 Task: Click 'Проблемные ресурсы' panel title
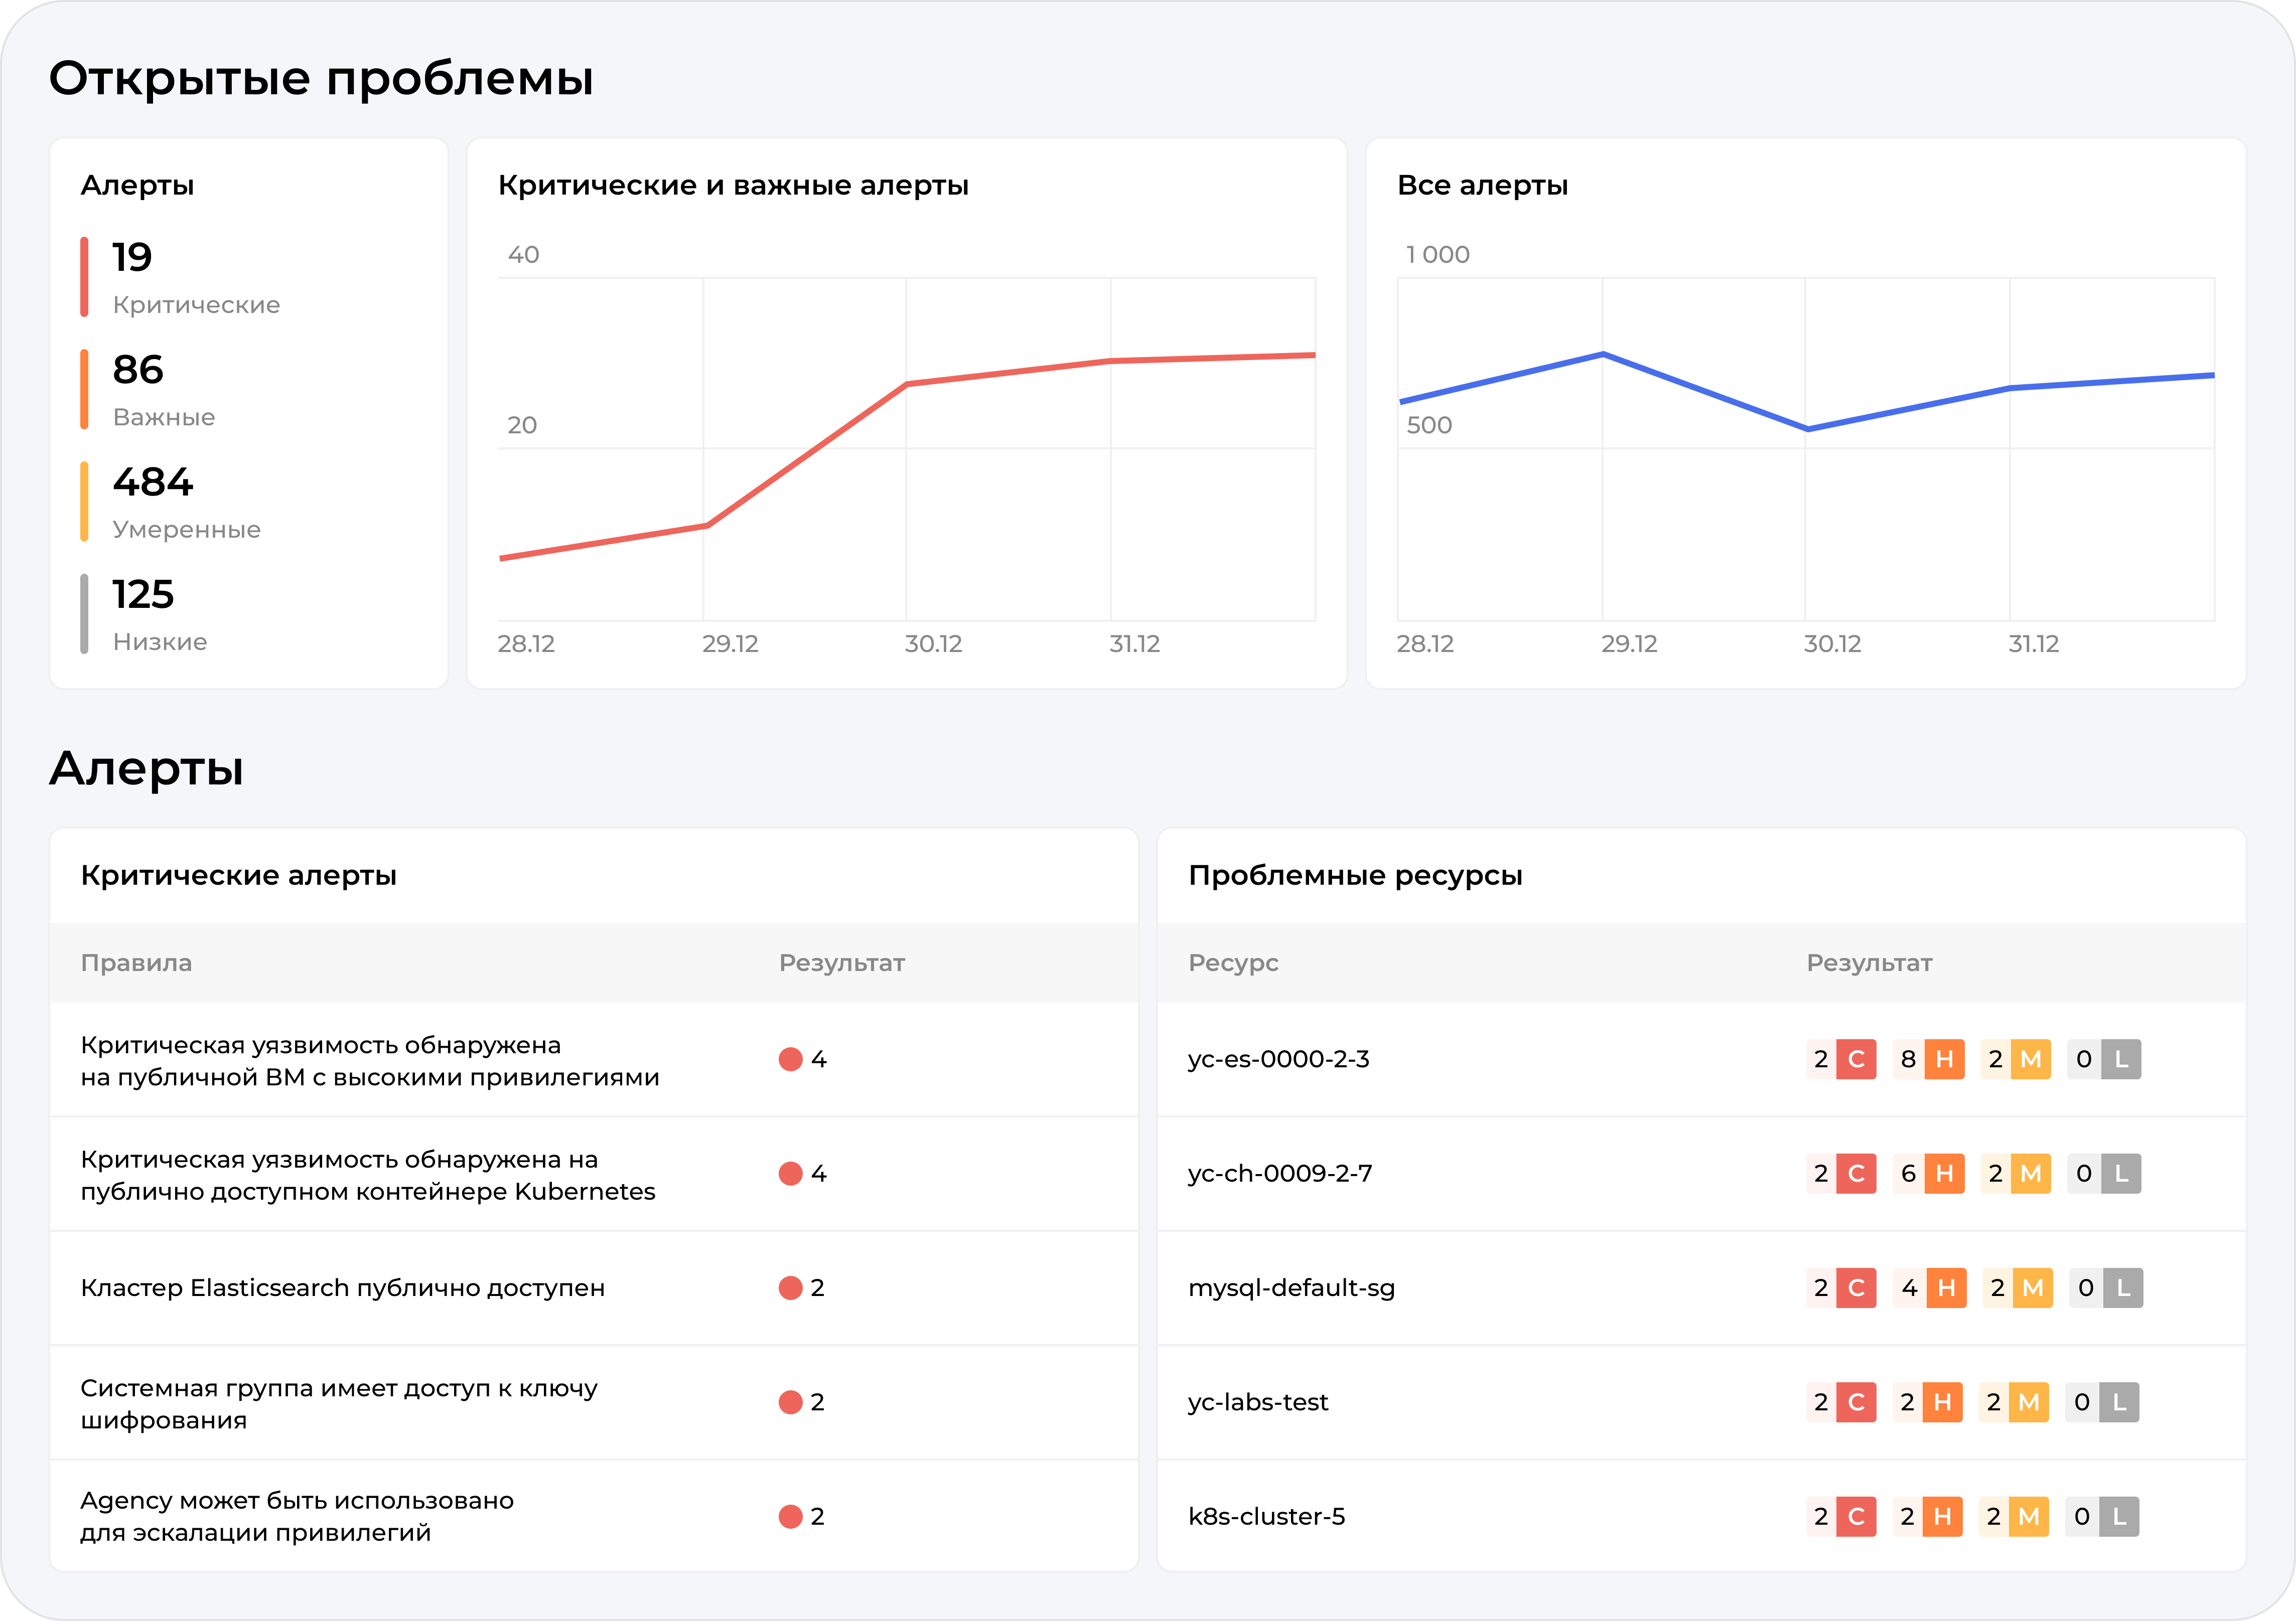point(1355,877)
